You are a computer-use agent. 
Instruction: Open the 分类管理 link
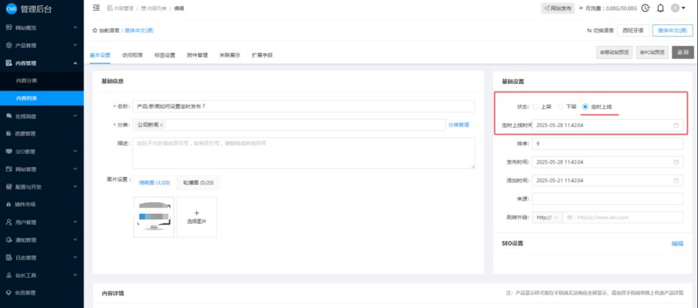[458, 125]
